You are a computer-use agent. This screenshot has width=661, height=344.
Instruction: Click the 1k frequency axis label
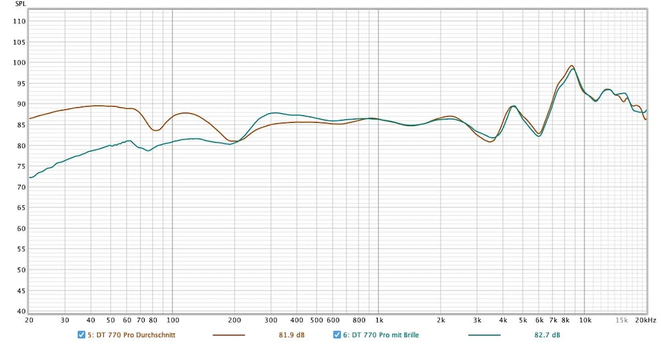tap(379, 321)
